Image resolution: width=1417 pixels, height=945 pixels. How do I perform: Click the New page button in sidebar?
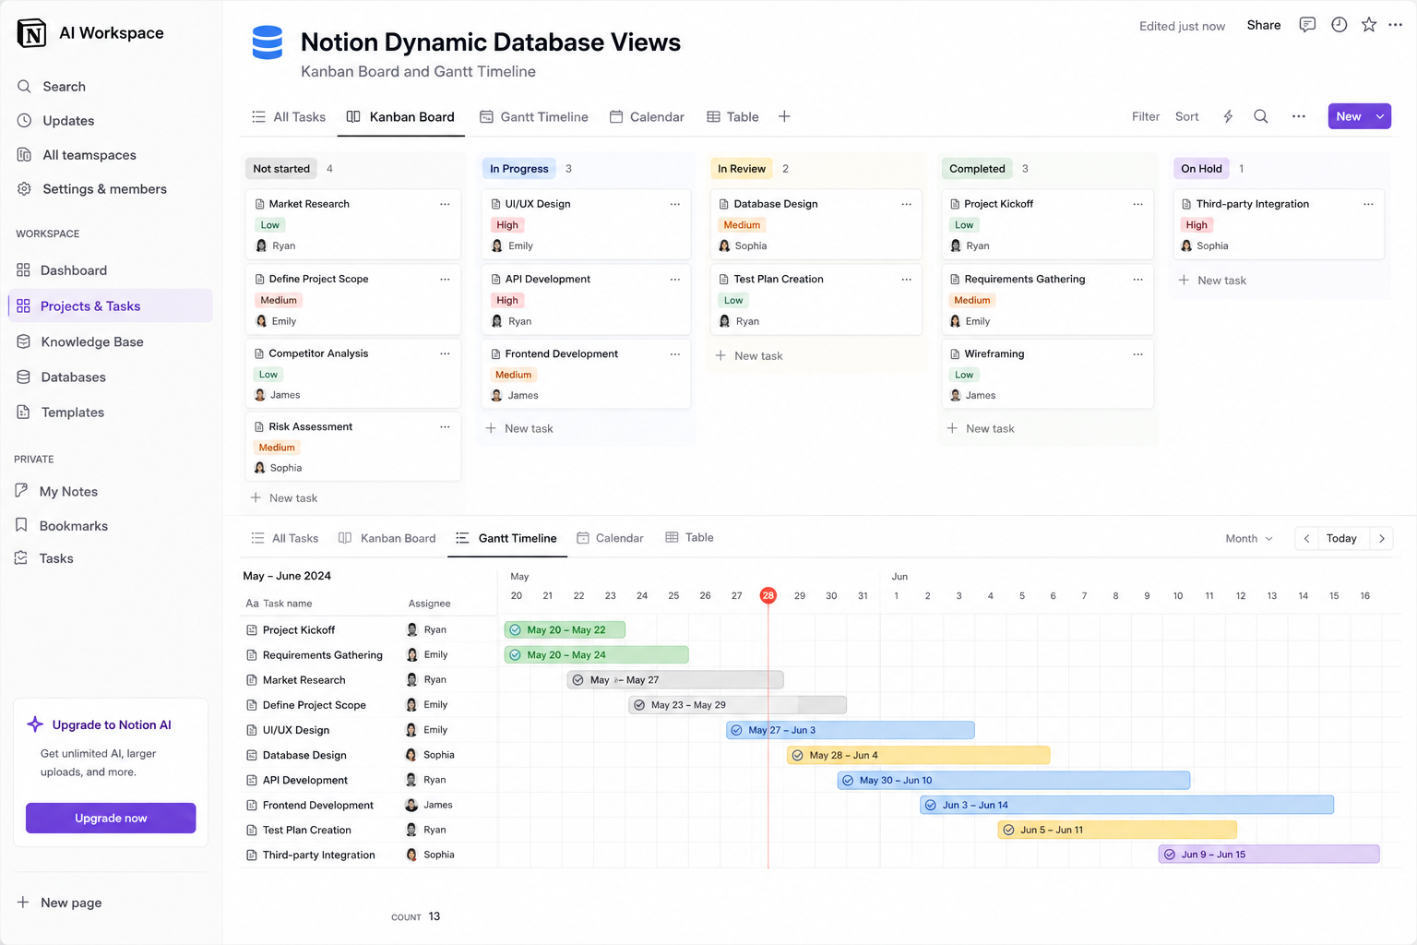click(x=59, y=903)
